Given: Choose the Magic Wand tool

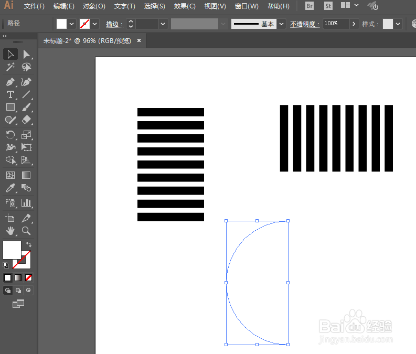Looking at the screenshot, I should point(10,67).
